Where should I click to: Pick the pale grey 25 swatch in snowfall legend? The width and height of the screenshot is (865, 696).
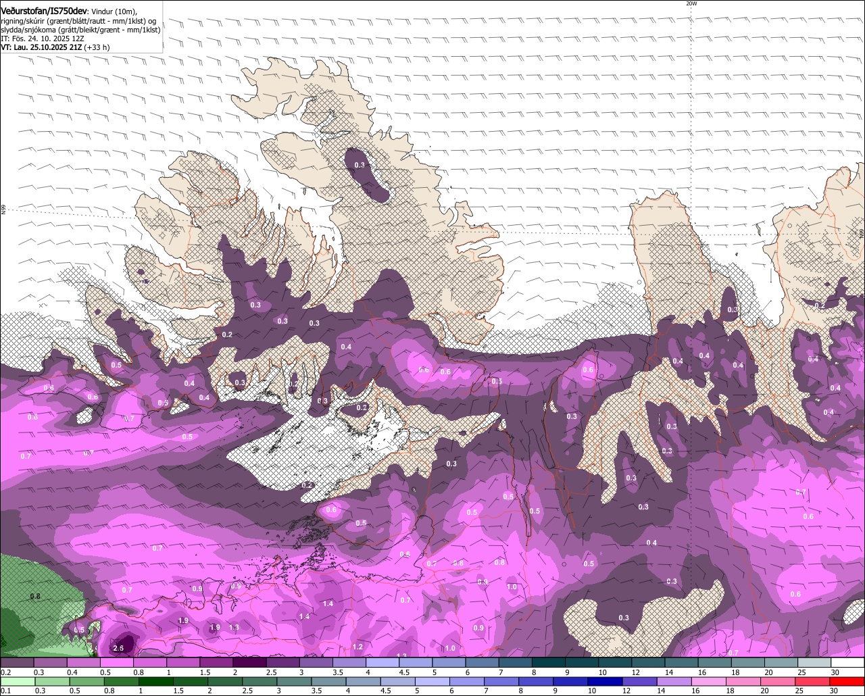pos(814,663)
